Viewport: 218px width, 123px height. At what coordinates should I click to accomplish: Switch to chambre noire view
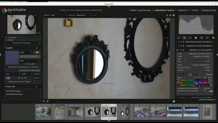pyautogui.click(x=164, y=10)
